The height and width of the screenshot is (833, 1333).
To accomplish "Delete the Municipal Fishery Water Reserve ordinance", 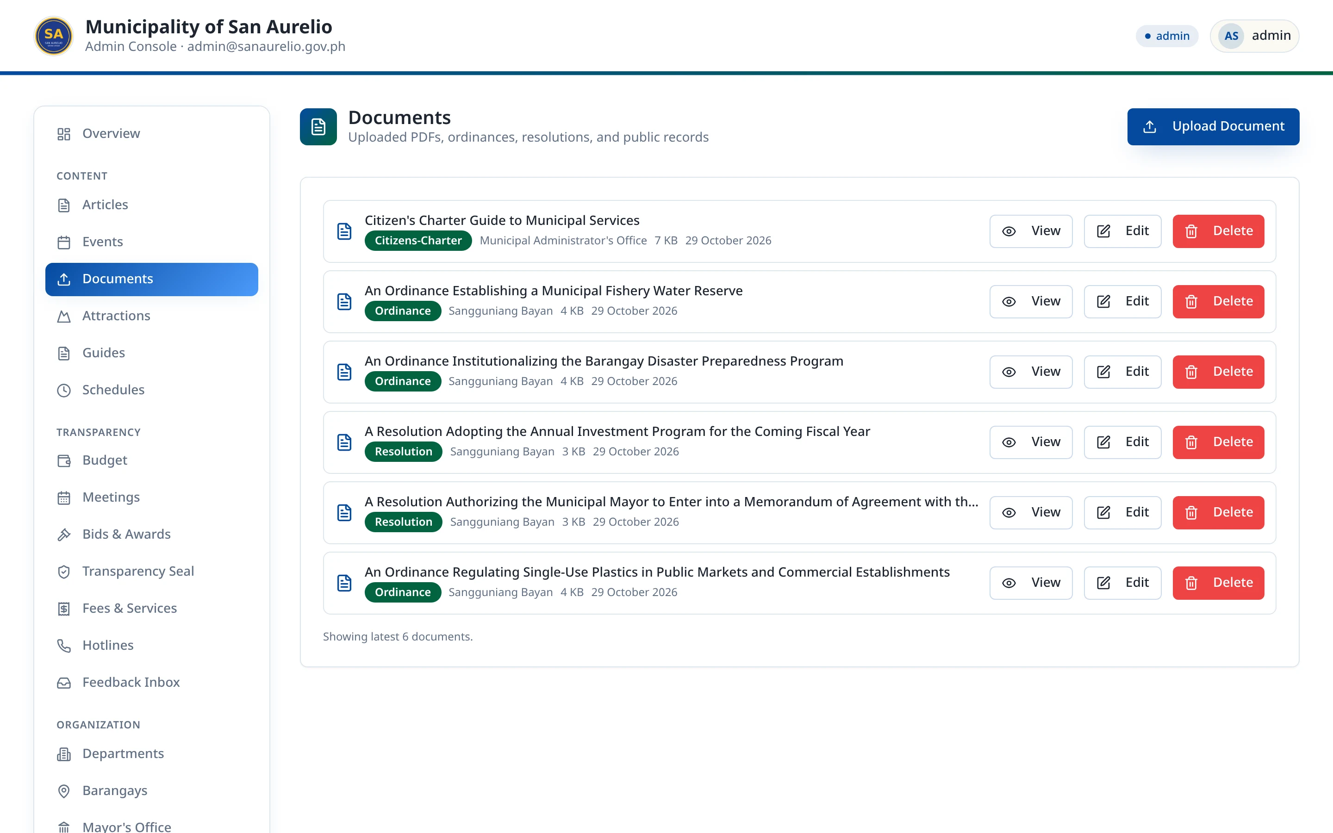I will click(1218, 301).
